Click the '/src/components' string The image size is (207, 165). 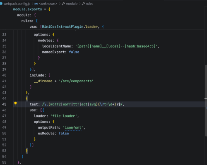click(x=76, y=81)
